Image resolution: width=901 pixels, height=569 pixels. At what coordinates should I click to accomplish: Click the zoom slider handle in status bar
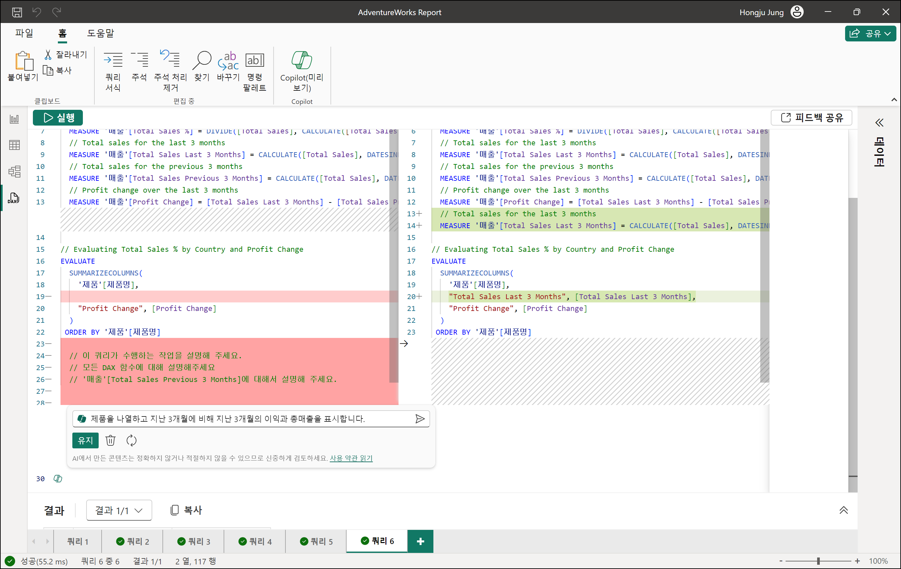tap(818, 561)
